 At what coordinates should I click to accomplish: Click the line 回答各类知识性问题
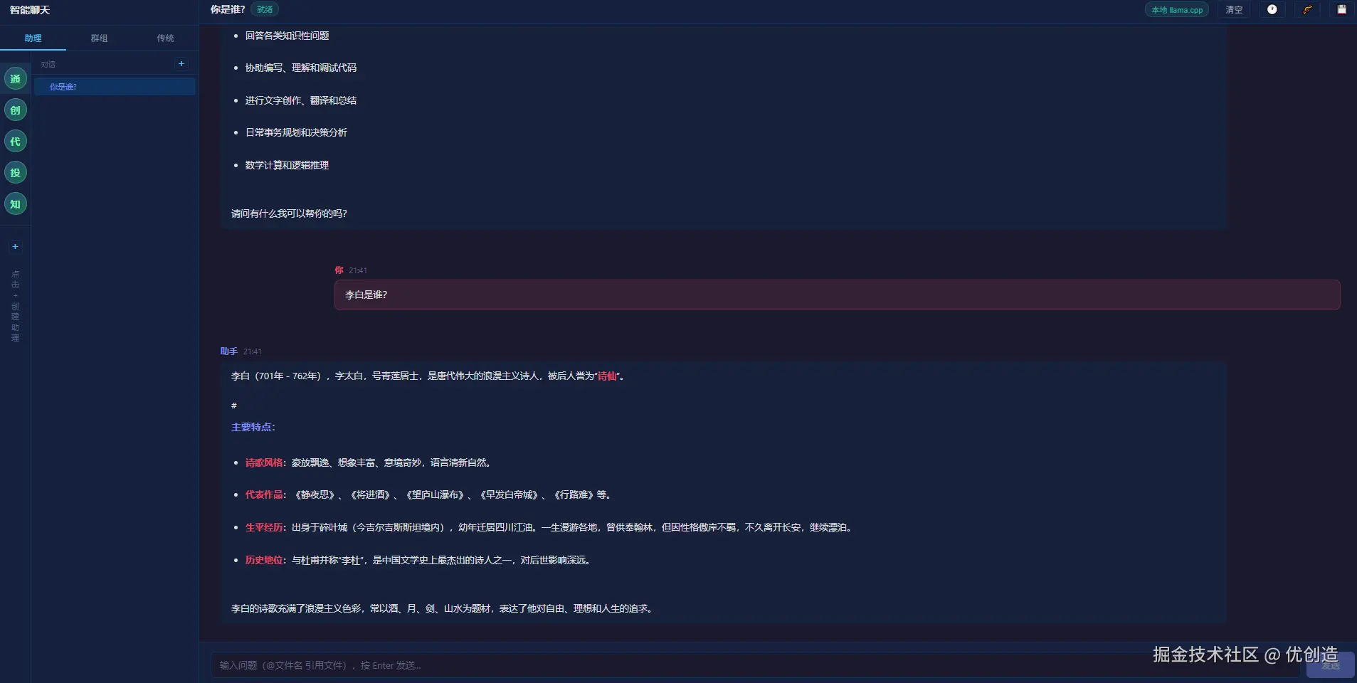(x=287, y=36)
